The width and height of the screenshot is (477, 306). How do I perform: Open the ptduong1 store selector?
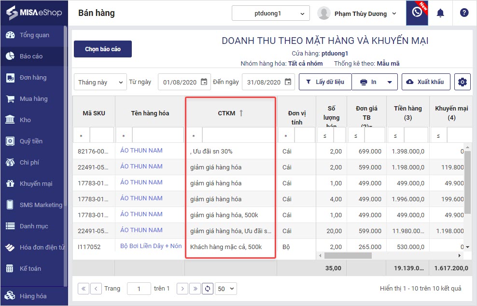(270, 14)
